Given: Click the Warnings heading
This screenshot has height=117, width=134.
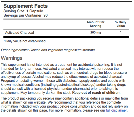Looking at the screenshot, I should (x=12, y=58).
